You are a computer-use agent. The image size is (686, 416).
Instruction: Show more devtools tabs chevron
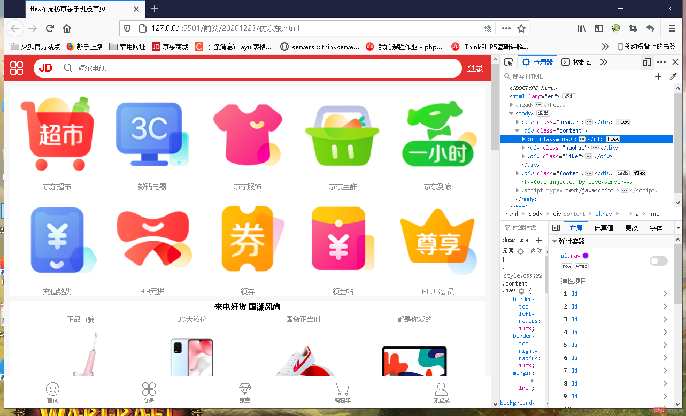604,62
